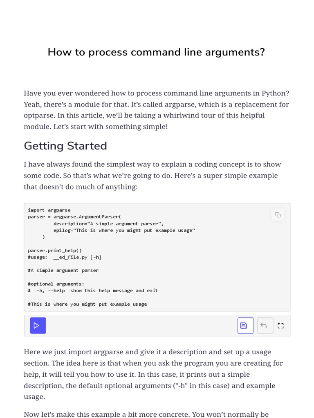Screen dimensions: 314x418
Task: Copy the code snippet to clipboard
Action: click(278, 215)
